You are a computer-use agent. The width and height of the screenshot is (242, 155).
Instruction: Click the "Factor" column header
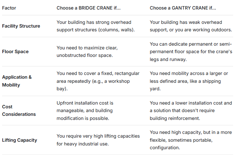click(x=9, y=7)
